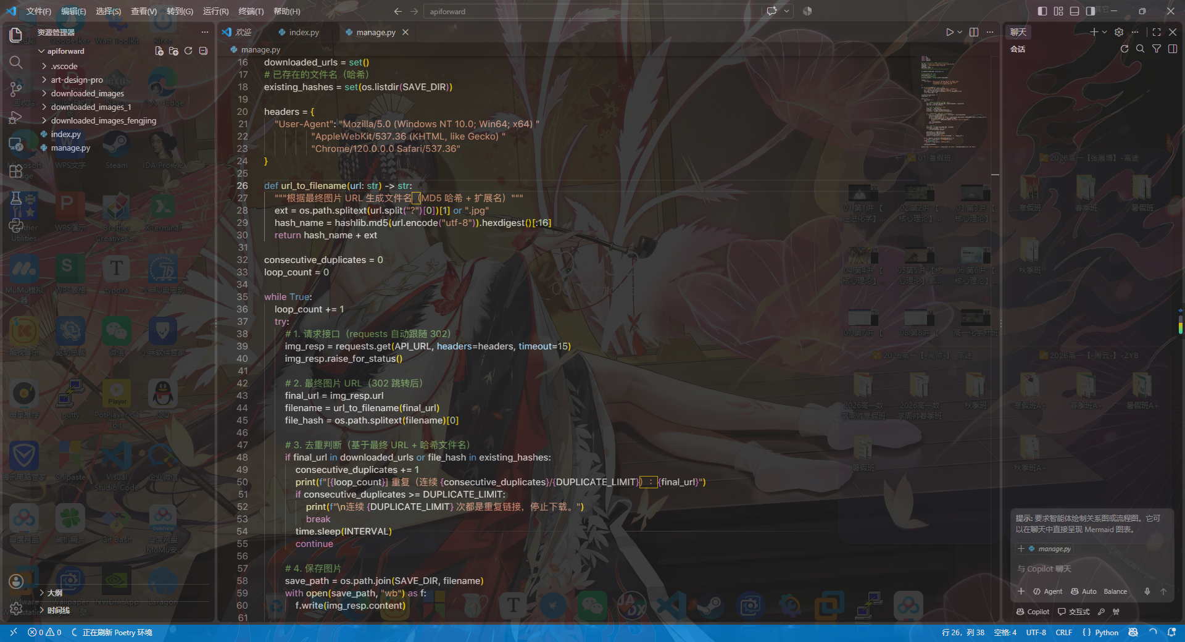Viewport: 1185px width, 642px height.
Task: Open the Source Control view
Action: tap(16, 90)
